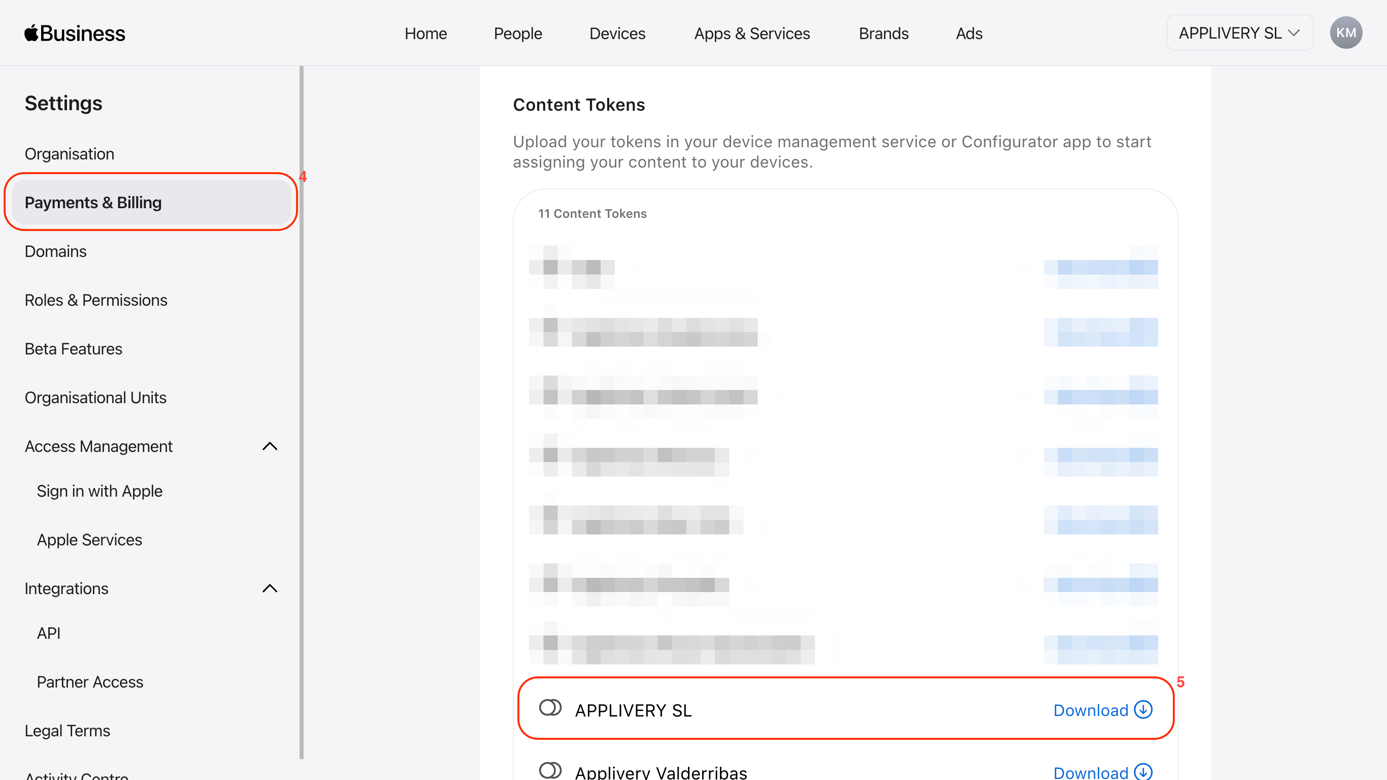Open Organisational Units

pyautogui.click(x=95, y=398)
